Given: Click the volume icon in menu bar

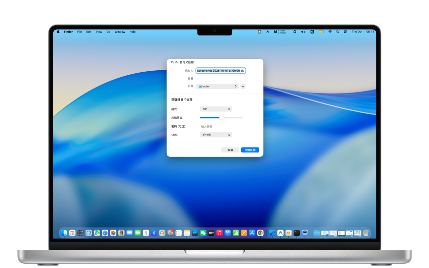Looking at the screenshot, I should click(303, 32).
